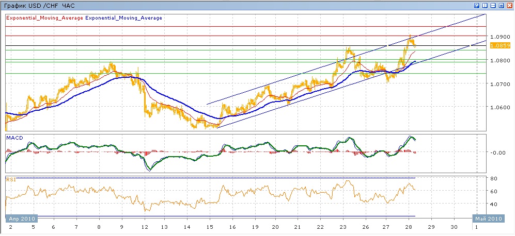Click the vertical split layout icon
515x236 pixels.
tap(485, 5)
